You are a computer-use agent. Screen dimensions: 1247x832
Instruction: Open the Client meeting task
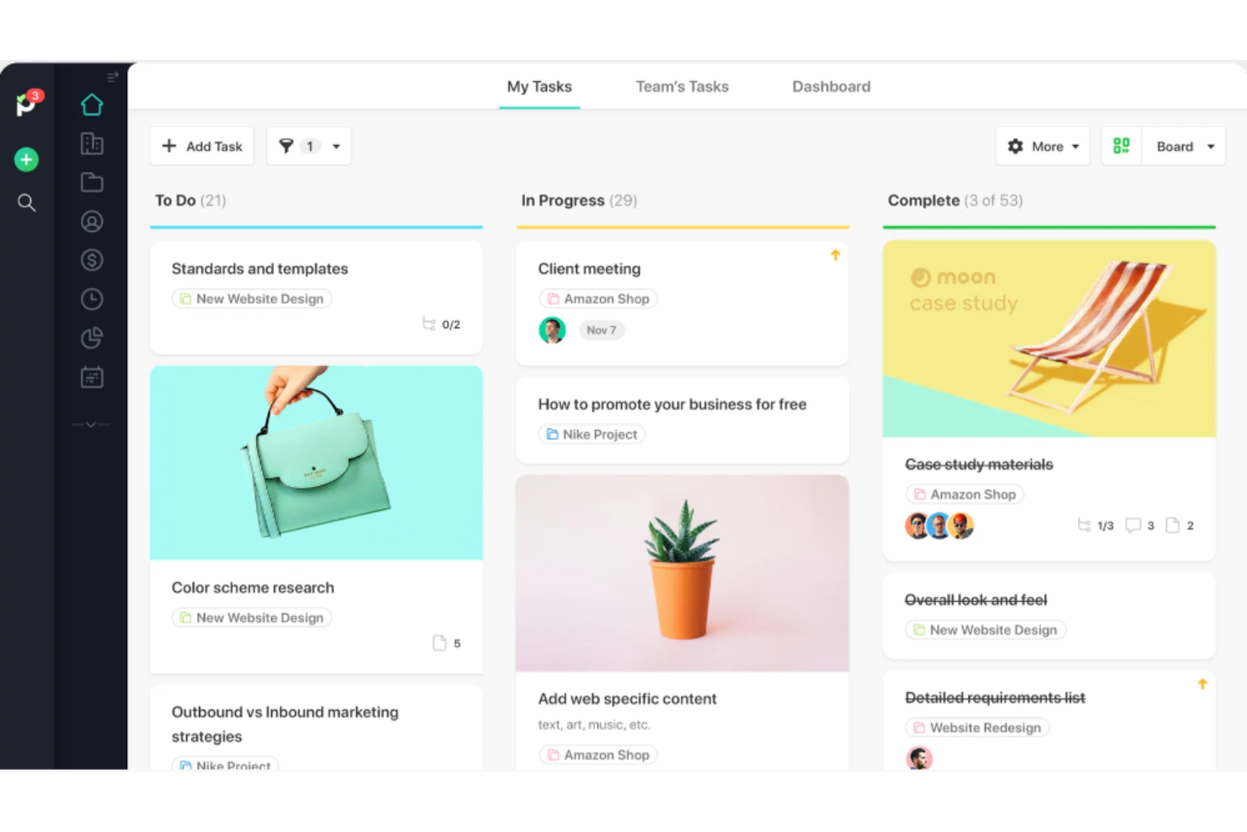[x=589, y=269]
